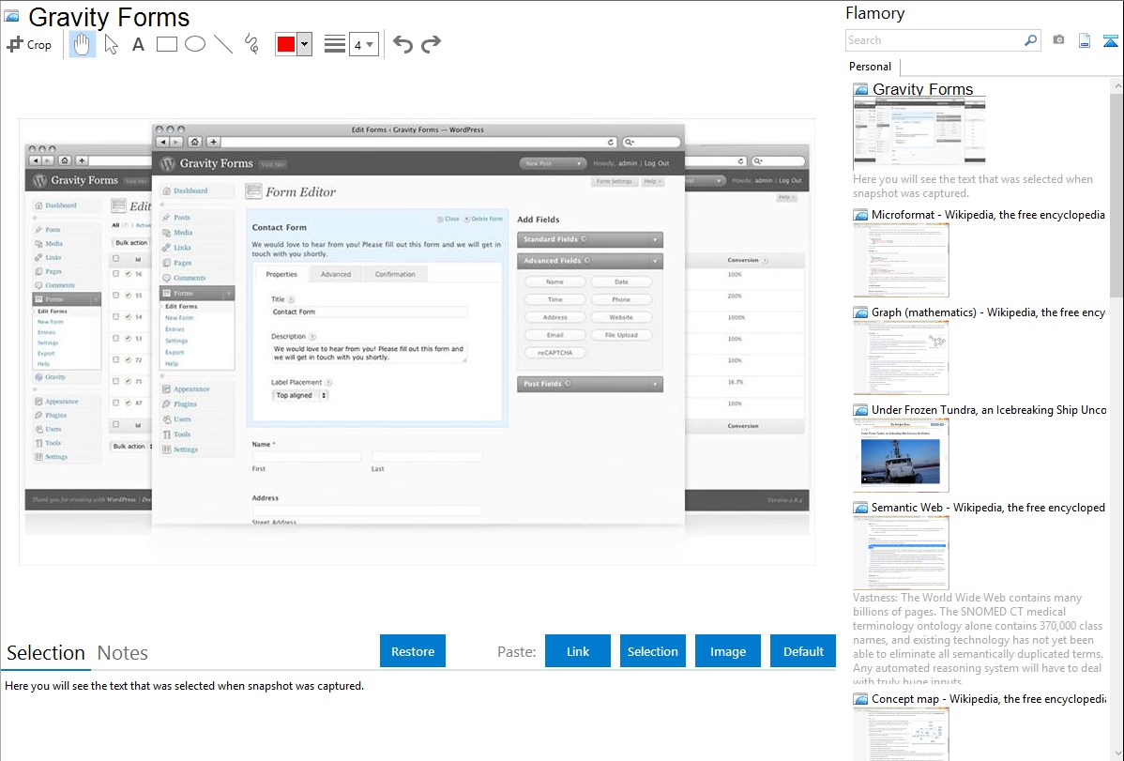Screen dimensions: 1124x761
Task: Paste as Link
Action: (578, 651)
